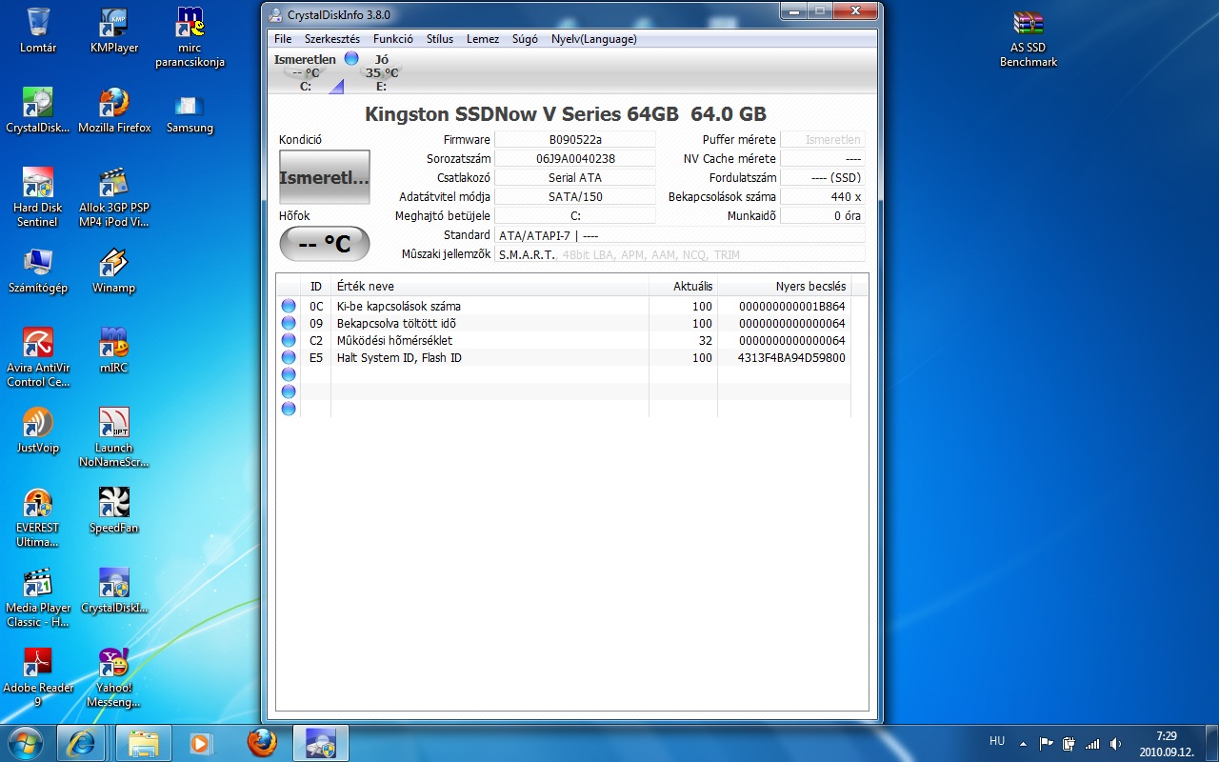
Task: Click the volume speaker tray icon
Action: tap(1115, 743)
